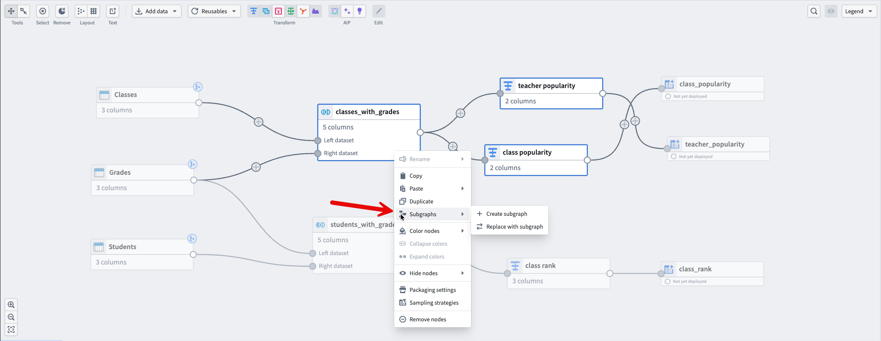Apply the auto-layout dots arrangement
881x341 pixels.
coord(81,11)
